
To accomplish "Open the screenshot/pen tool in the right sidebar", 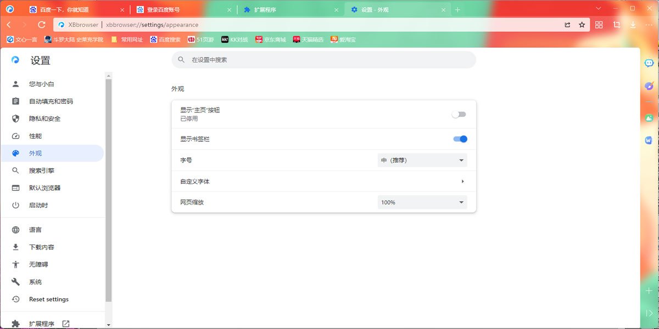I will coord(649,86).
